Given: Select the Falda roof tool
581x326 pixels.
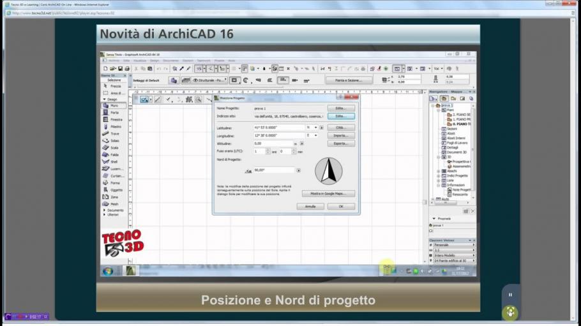Looking at the screenshot, I should [114, 155].
